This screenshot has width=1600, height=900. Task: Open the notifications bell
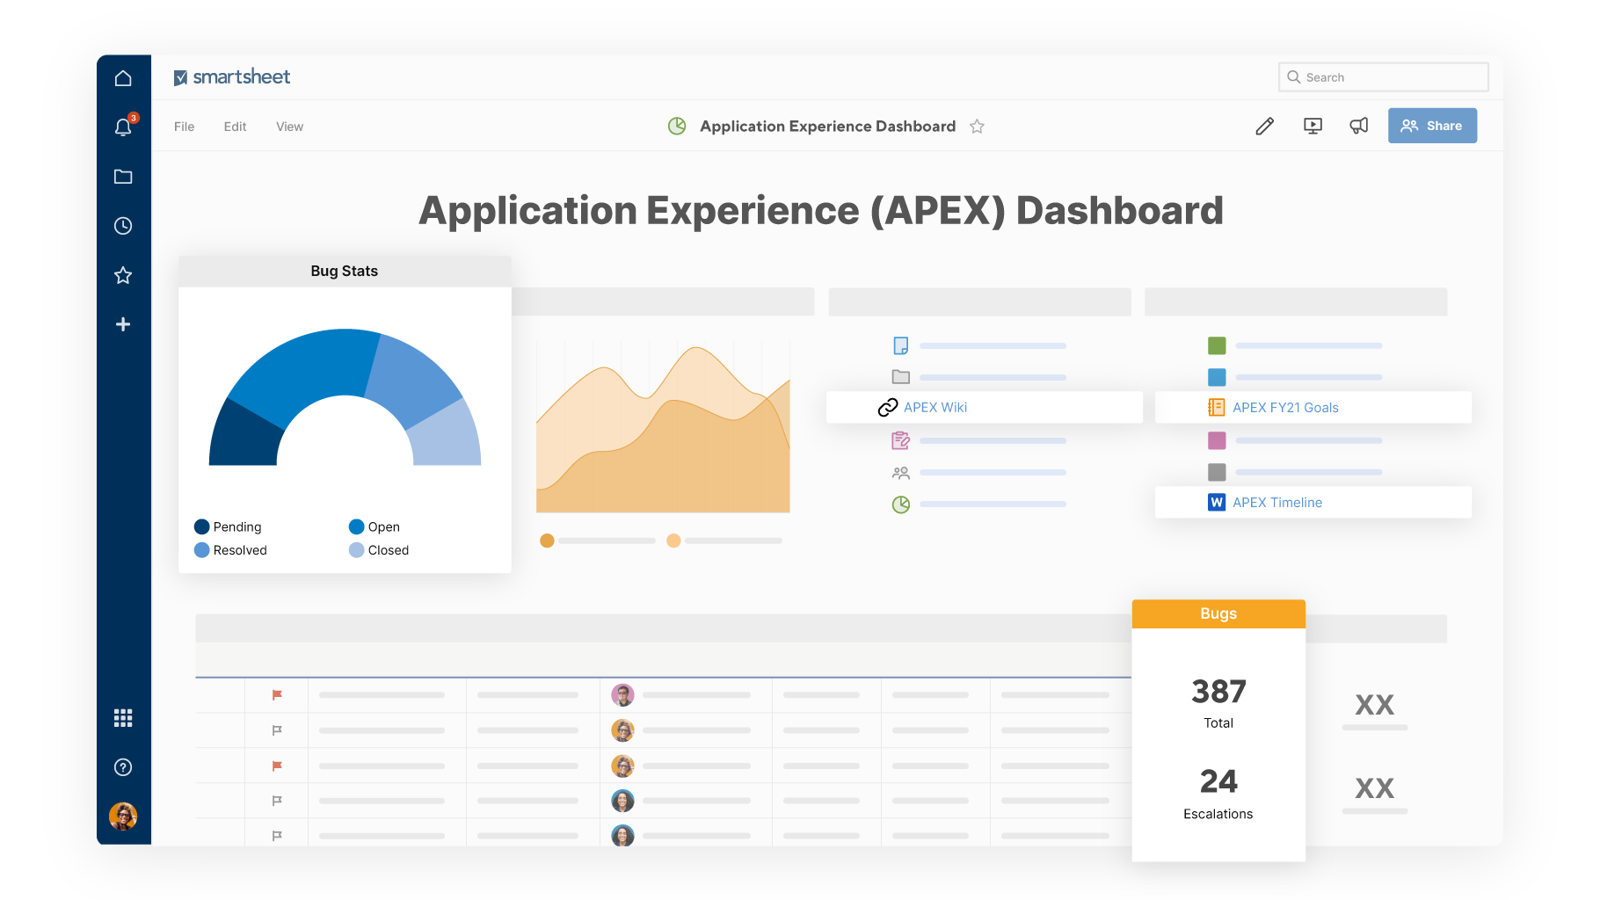click(123, 127)
